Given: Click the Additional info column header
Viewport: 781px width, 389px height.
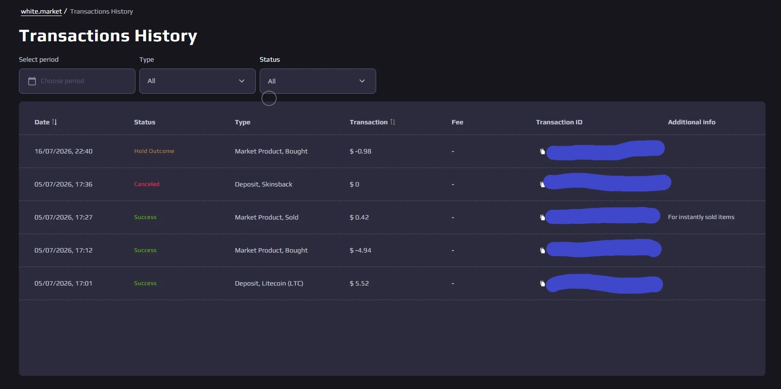Looking at the screenshot, I should 692,122.
